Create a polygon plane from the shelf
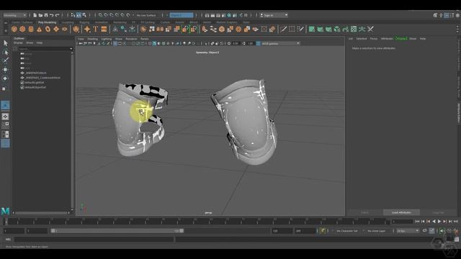461x259 pixels. point(56,29)
